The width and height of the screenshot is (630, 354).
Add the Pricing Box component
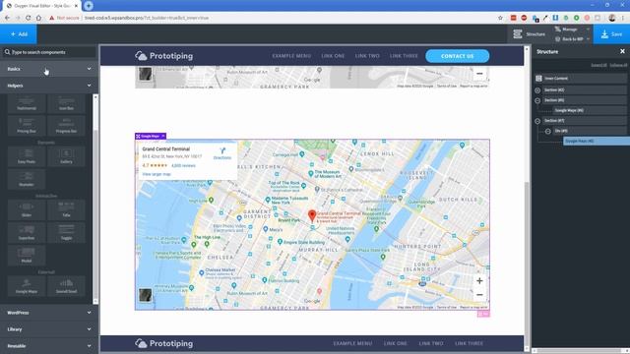pyautogui.click(x=27, y=126)
